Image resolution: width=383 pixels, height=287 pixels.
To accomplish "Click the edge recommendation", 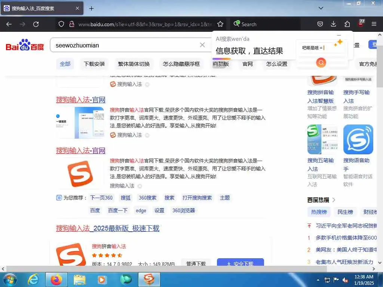I will pos(141,210).
